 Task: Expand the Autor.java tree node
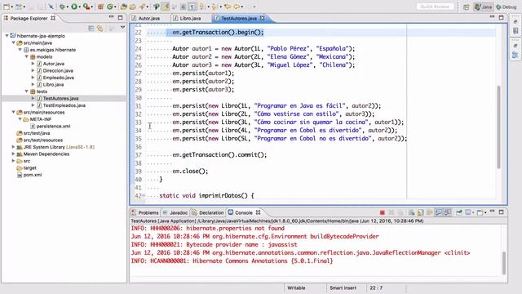coord(33,64)
